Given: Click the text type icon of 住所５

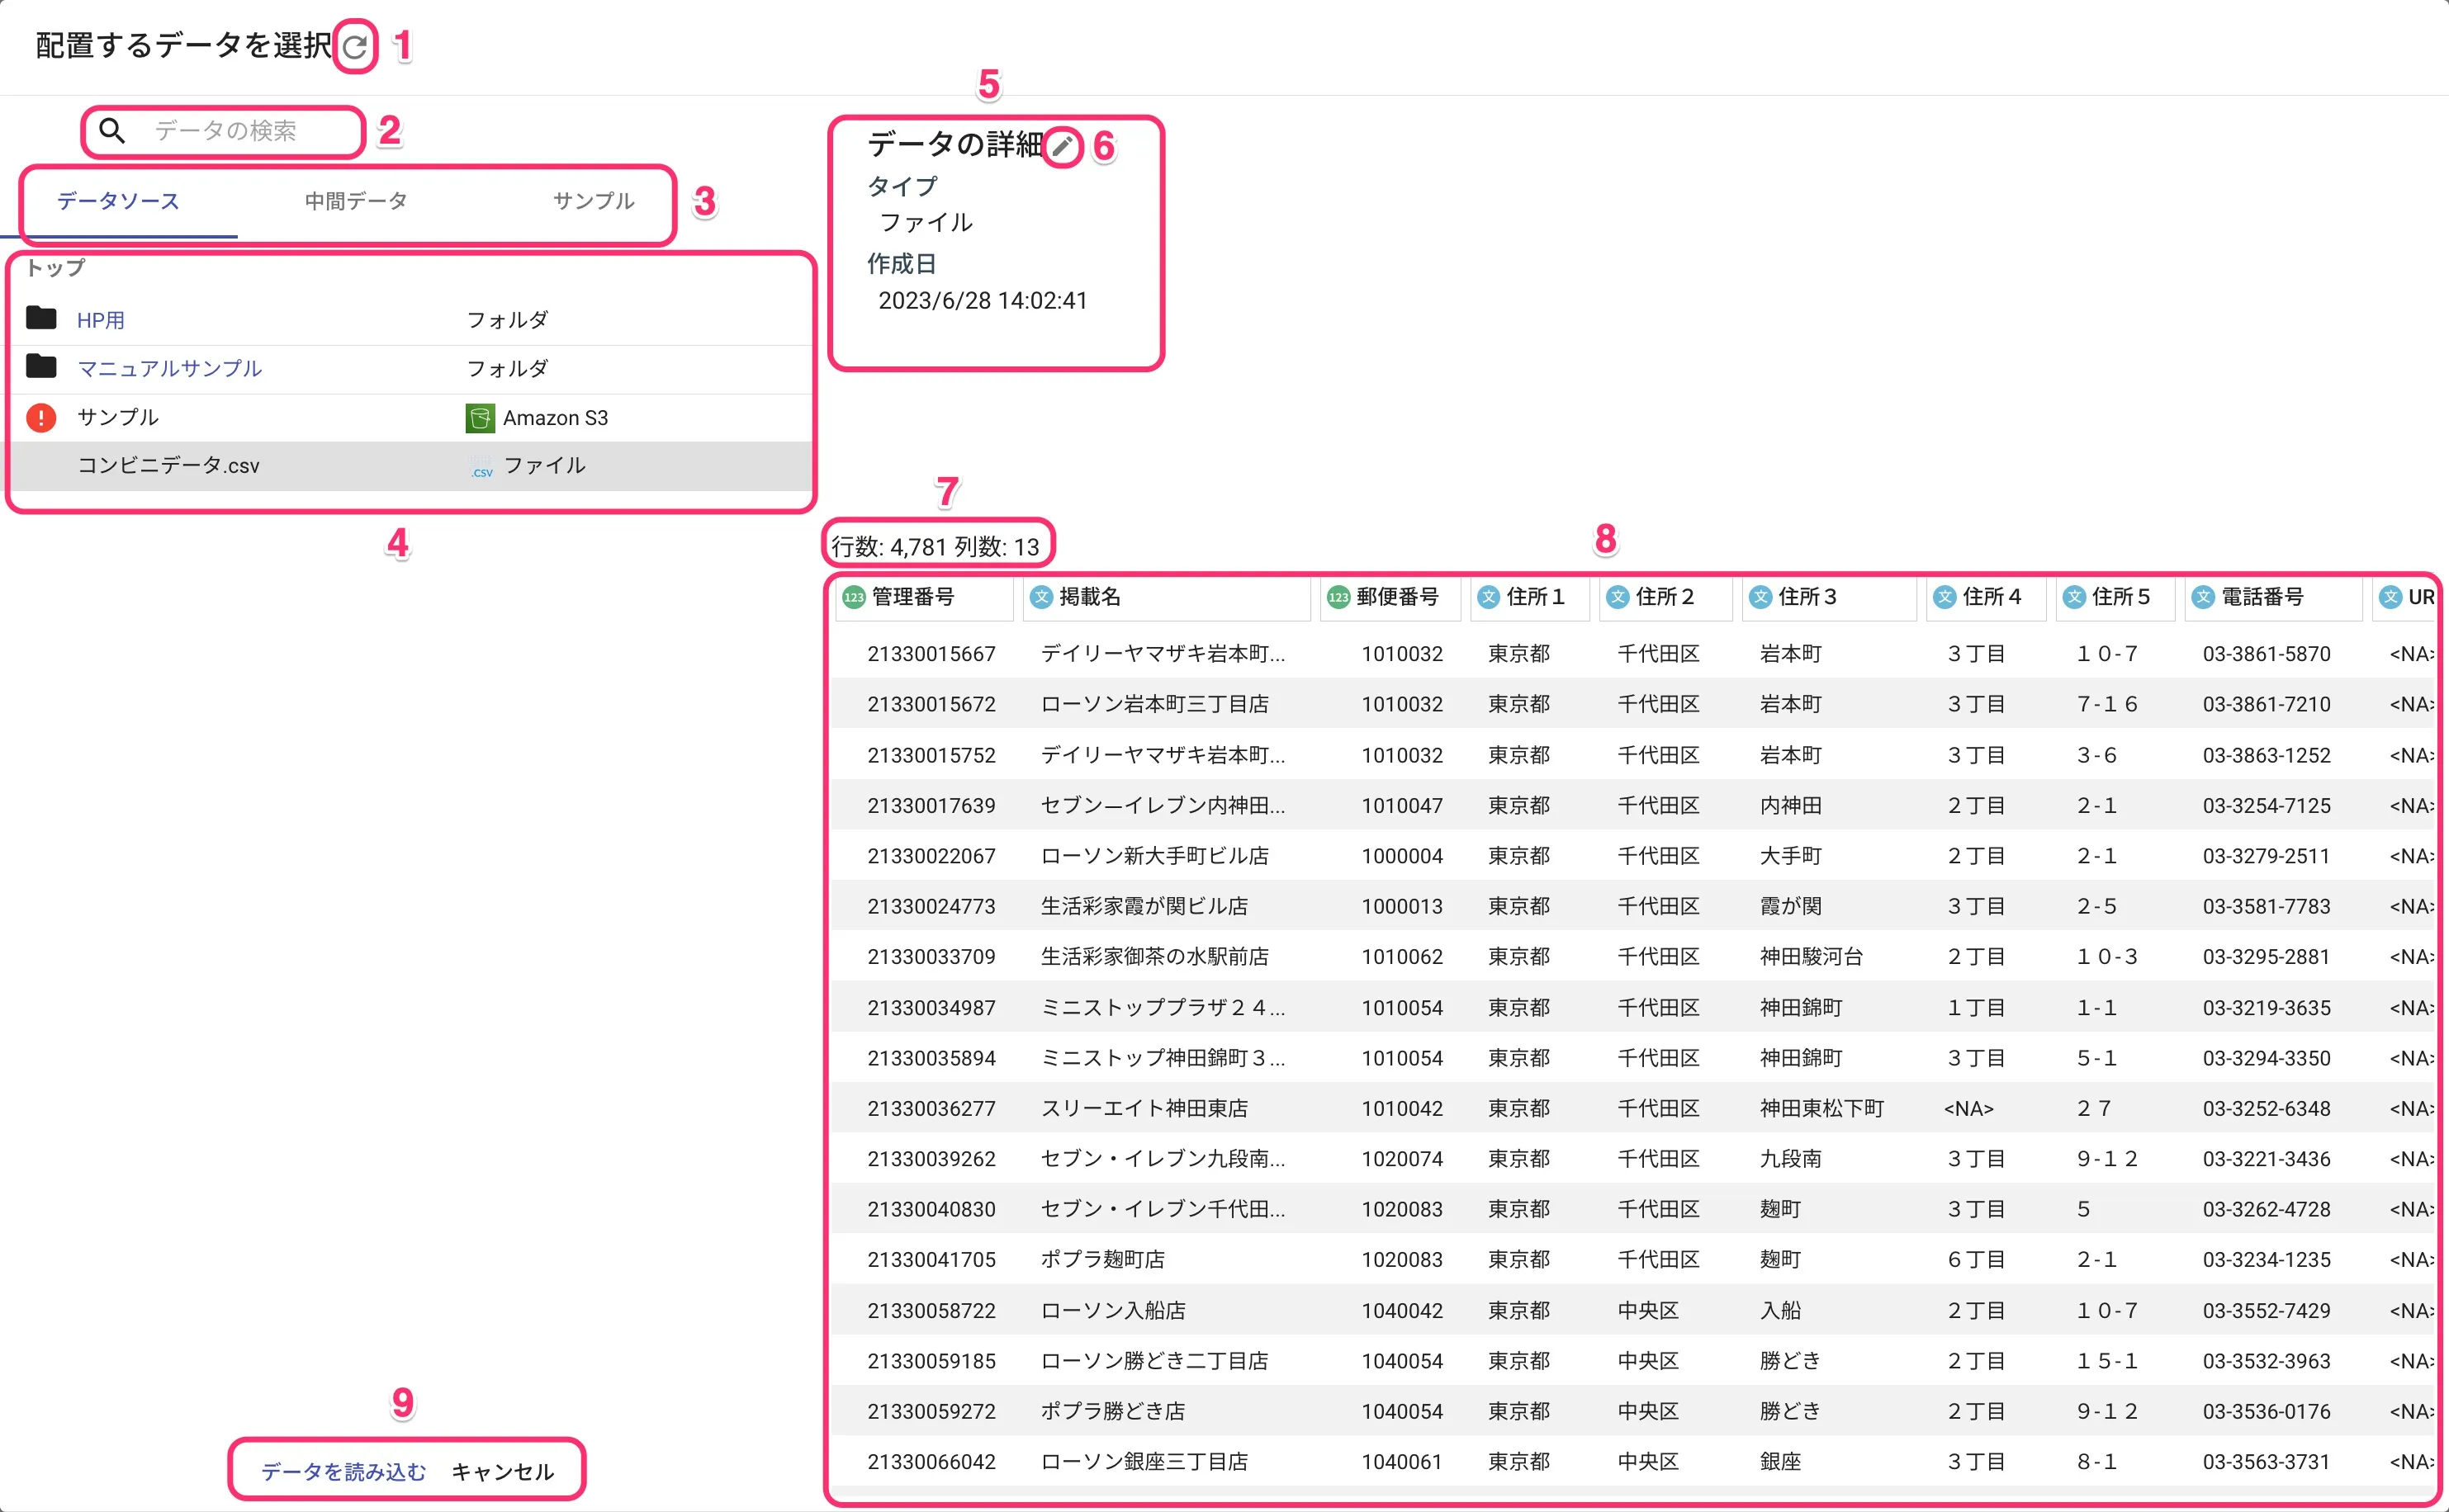Looking at the screenshot, I should (2074, 598).
